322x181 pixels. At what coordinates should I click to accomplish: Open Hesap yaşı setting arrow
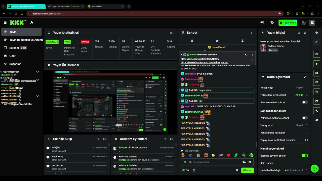[x=307, y=88]
